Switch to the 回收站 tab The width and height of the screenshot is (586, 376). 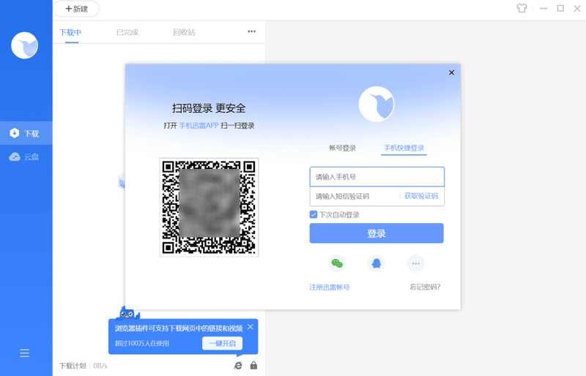(x=185, y=32)
